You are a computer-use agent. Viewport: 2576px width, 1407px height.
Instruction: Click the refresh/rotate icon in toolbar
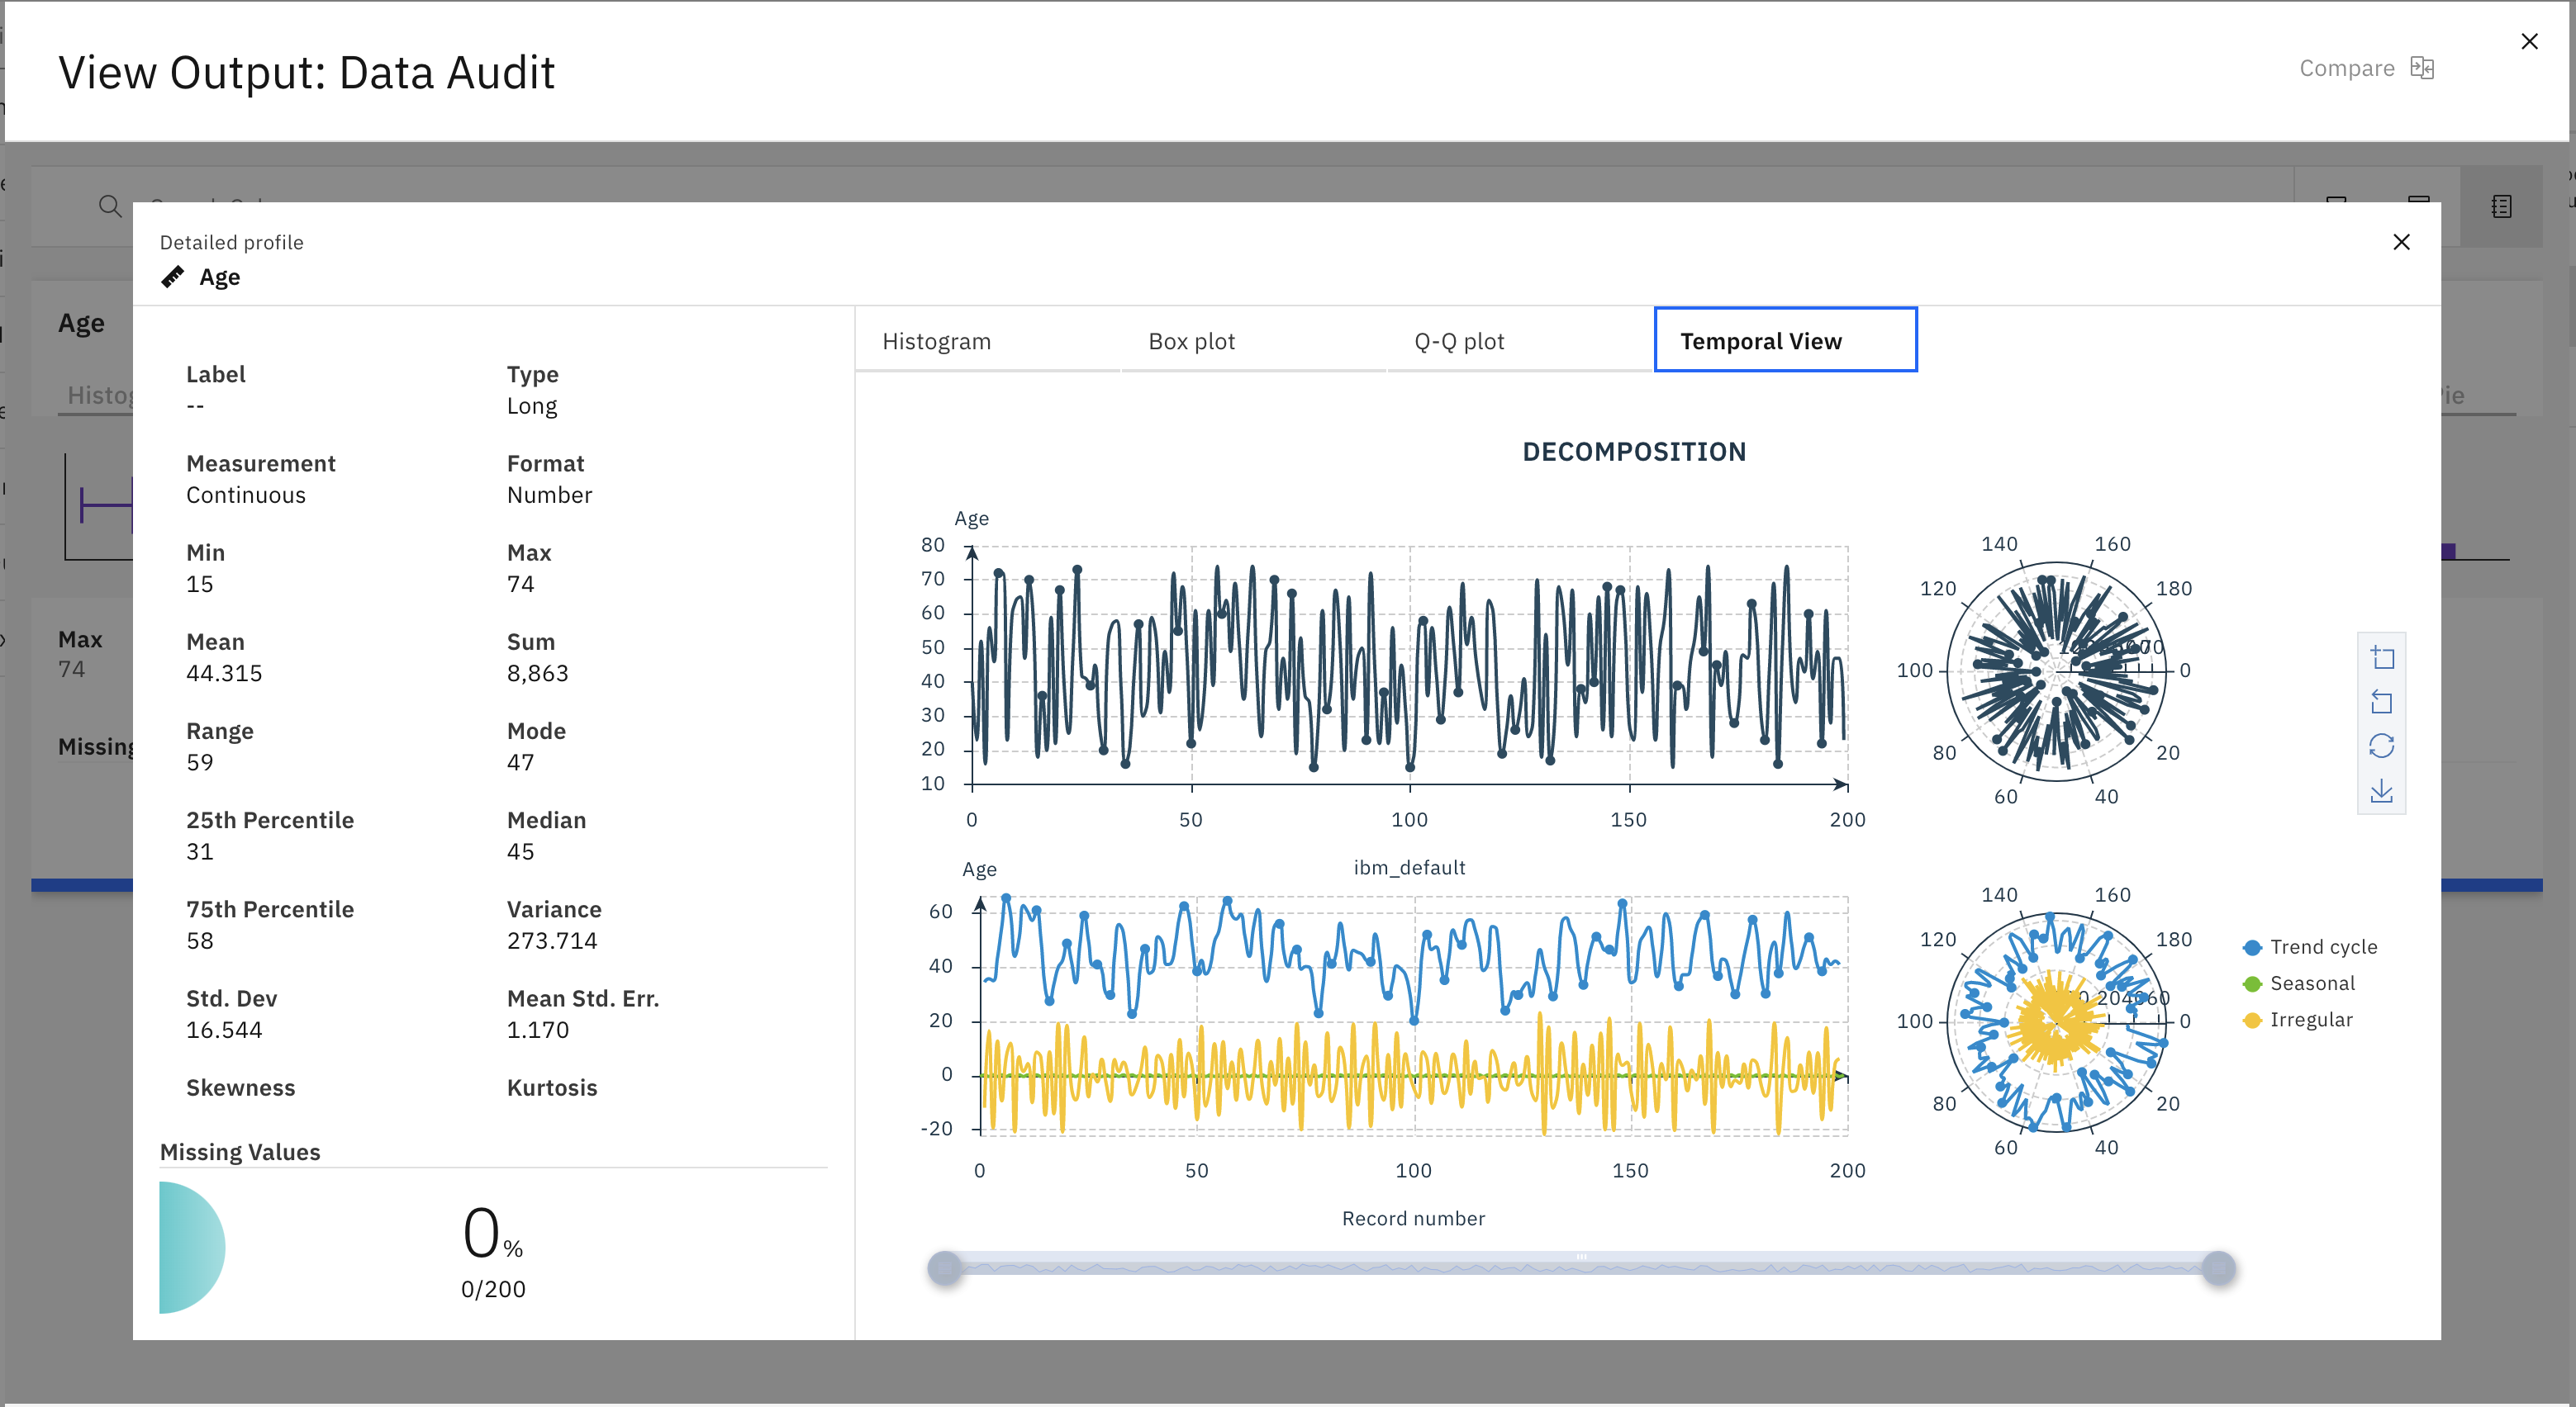pyautogui.click(x=2384, y=746)
